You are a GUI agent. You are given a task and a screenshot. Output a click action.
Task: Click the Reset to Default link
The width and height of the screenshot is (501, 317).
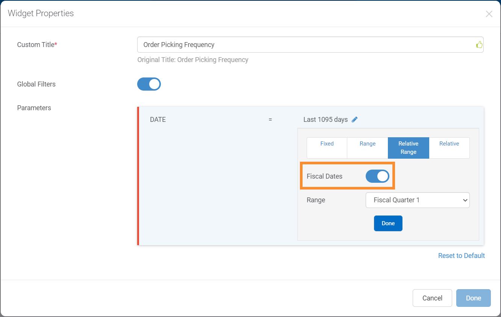461,256
